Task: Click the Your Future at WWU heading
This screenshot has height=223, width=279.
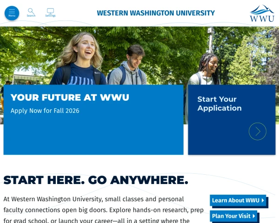Action: tap(70, 98)
